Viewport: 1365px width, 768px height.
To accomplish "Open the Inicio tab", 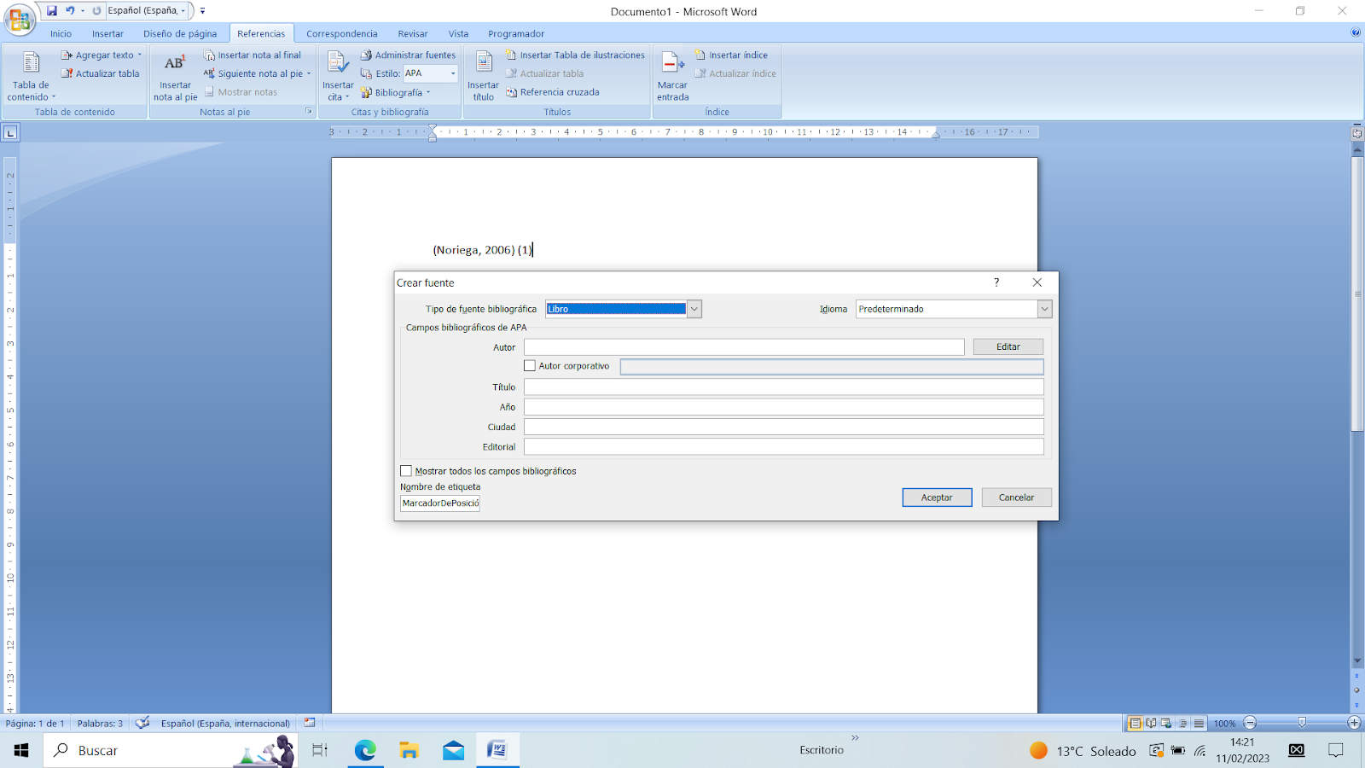I will [61, 33].
